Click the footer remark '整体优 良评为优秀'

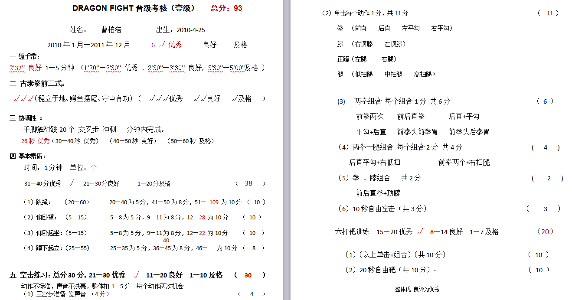point(417,289)
